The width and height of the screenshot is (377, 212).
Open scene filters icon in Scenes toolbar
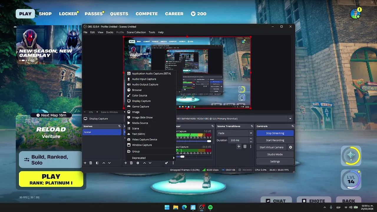[x=97, y=163]
